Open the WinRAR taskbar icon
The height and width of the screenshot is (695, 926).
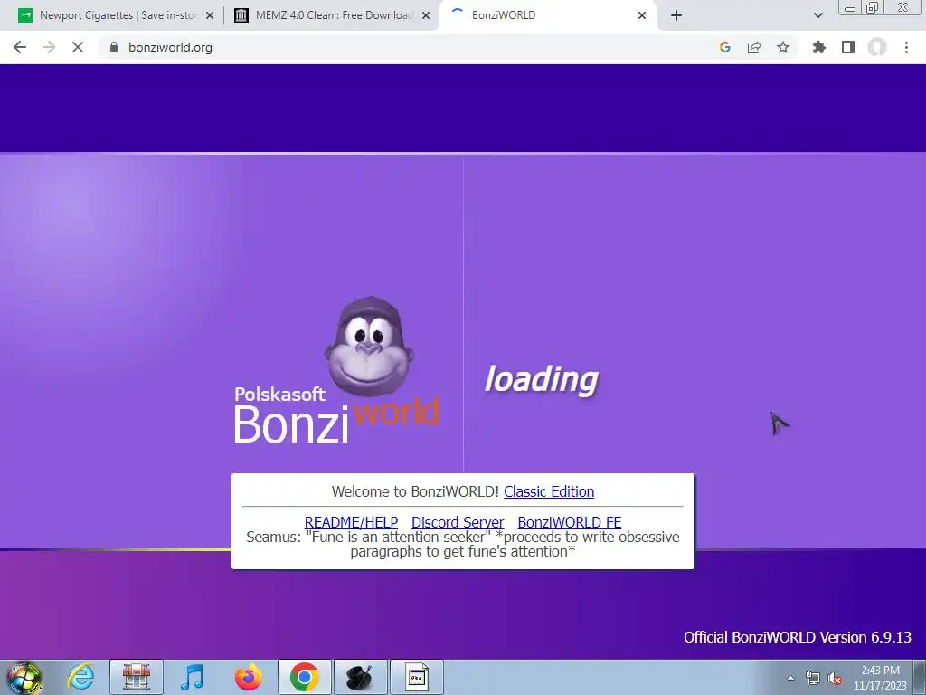pos(137,677)
